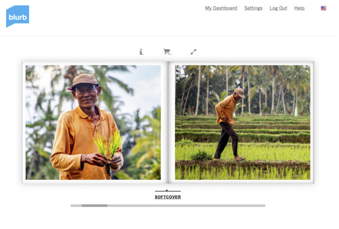Screen dimensions: 339x229
Task: Click Log Out link
Action: click(278, 8)
